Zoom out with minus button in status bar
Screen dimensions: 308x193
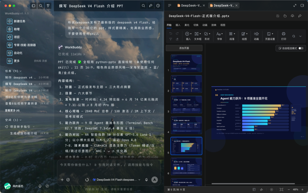coord(289,190)
